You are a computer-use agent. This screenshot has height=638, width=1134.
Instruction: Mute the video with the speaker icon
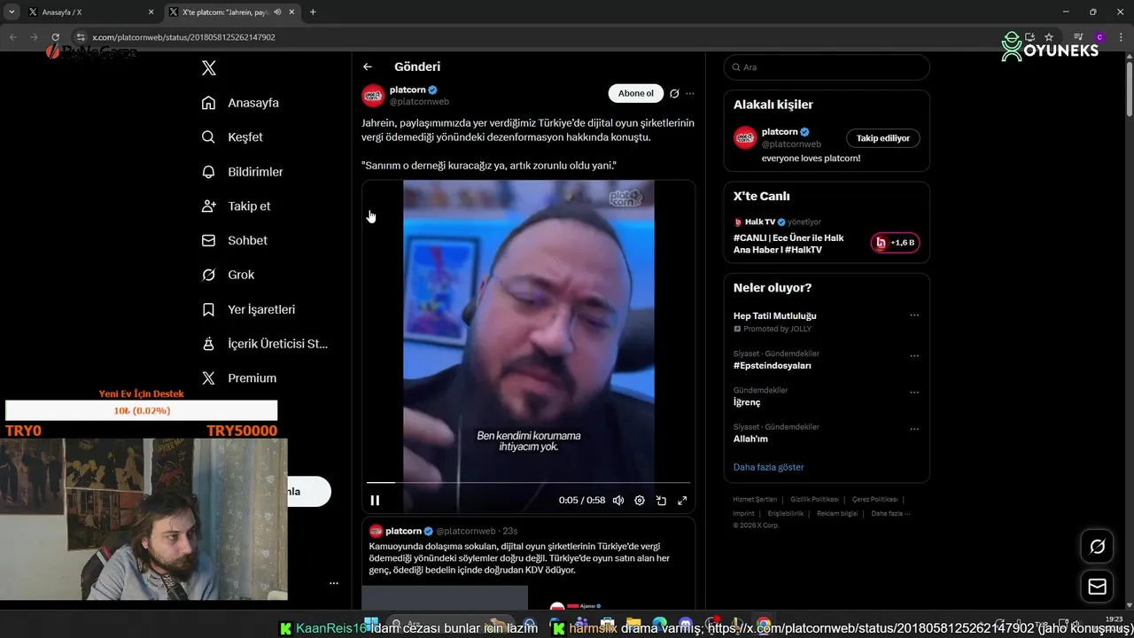[618, 501]
